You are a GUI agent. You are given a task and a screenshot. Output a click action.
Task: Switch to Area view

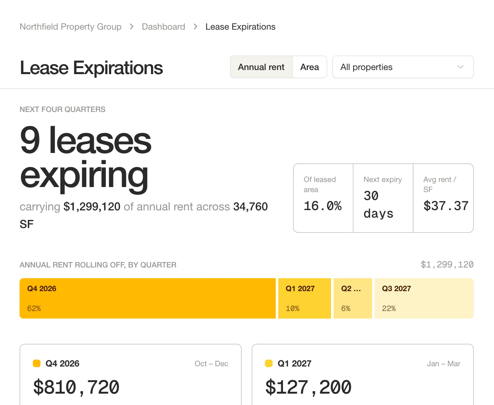310,67
